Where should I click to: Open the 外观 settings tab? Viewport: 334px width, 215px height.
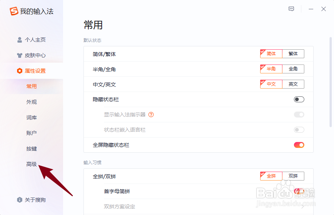[32, 102]
